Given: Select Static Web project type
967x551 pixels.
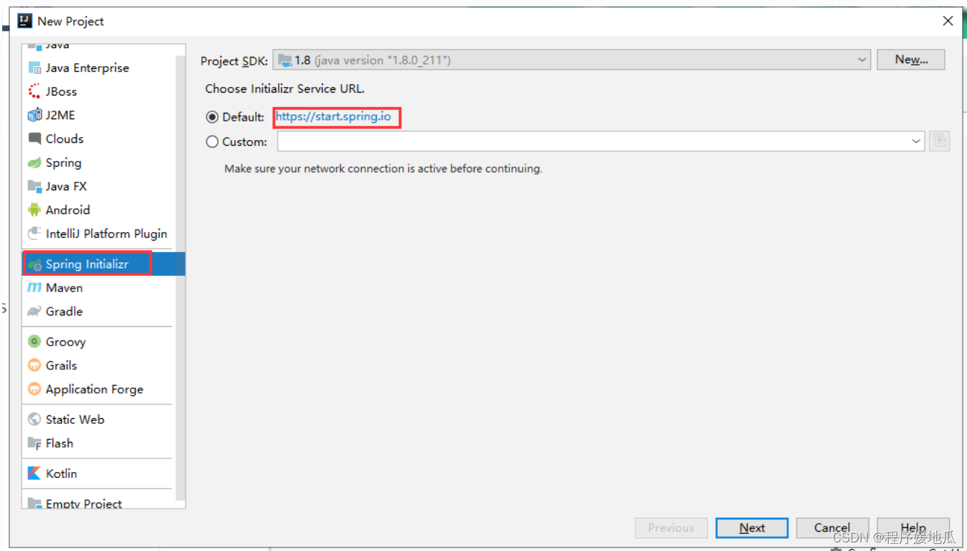Looking at the screenshot, I should pos(97,420).
